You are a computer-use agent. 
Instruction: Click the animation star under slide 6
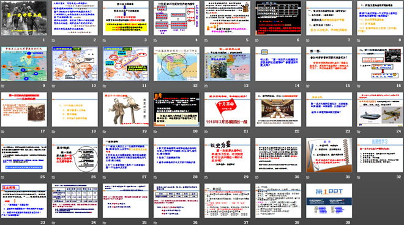(257, 40)
